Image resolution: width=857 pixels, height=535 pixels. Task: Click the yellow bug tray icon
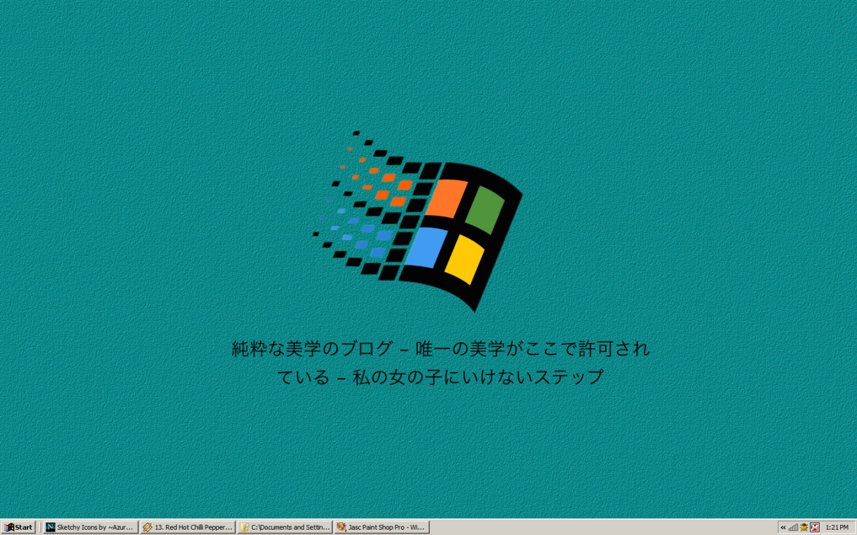[804, 527]
